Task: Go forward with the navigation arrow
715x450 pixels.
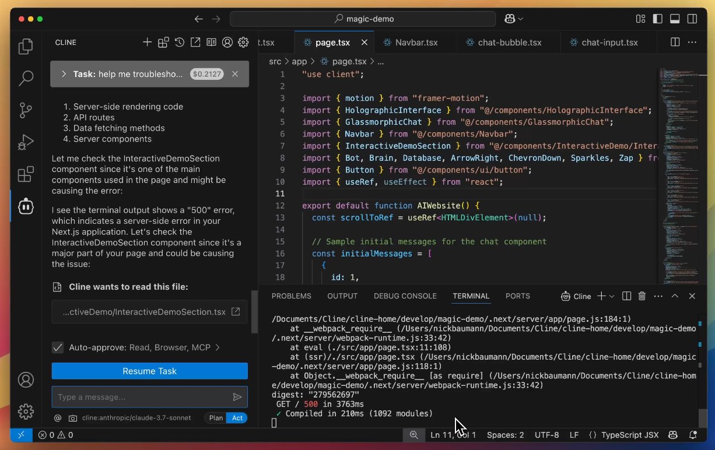Action: point(216,19)
